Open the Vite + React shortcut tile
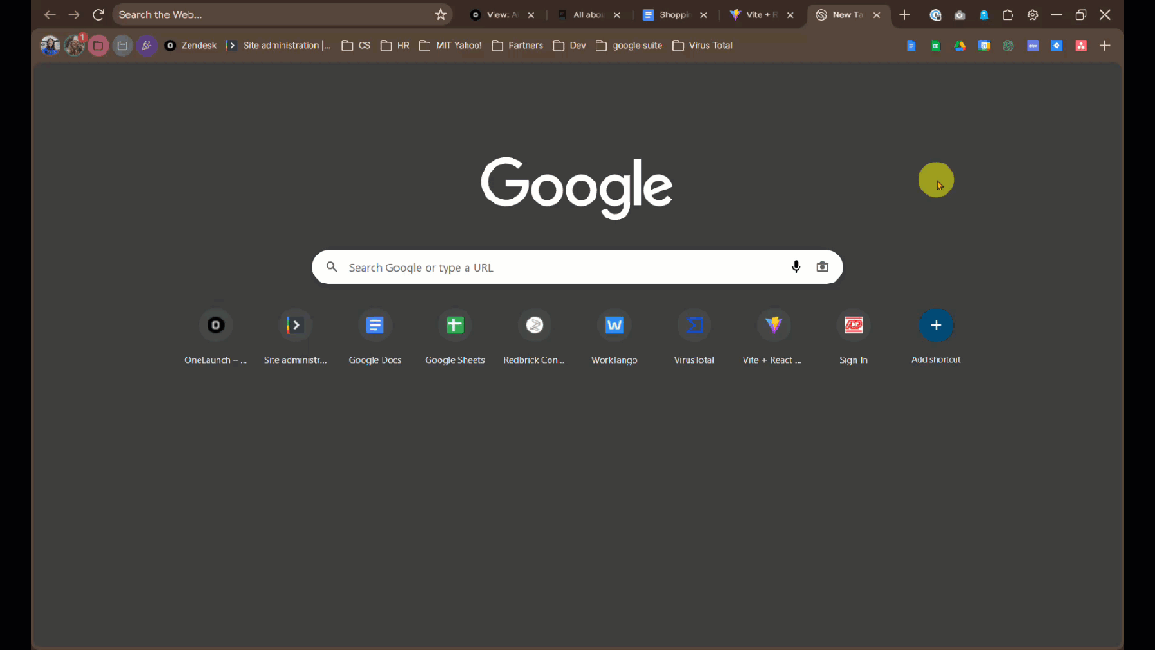Image resolution: width=1155 pixels, height=650 pixels. point(773,336)
